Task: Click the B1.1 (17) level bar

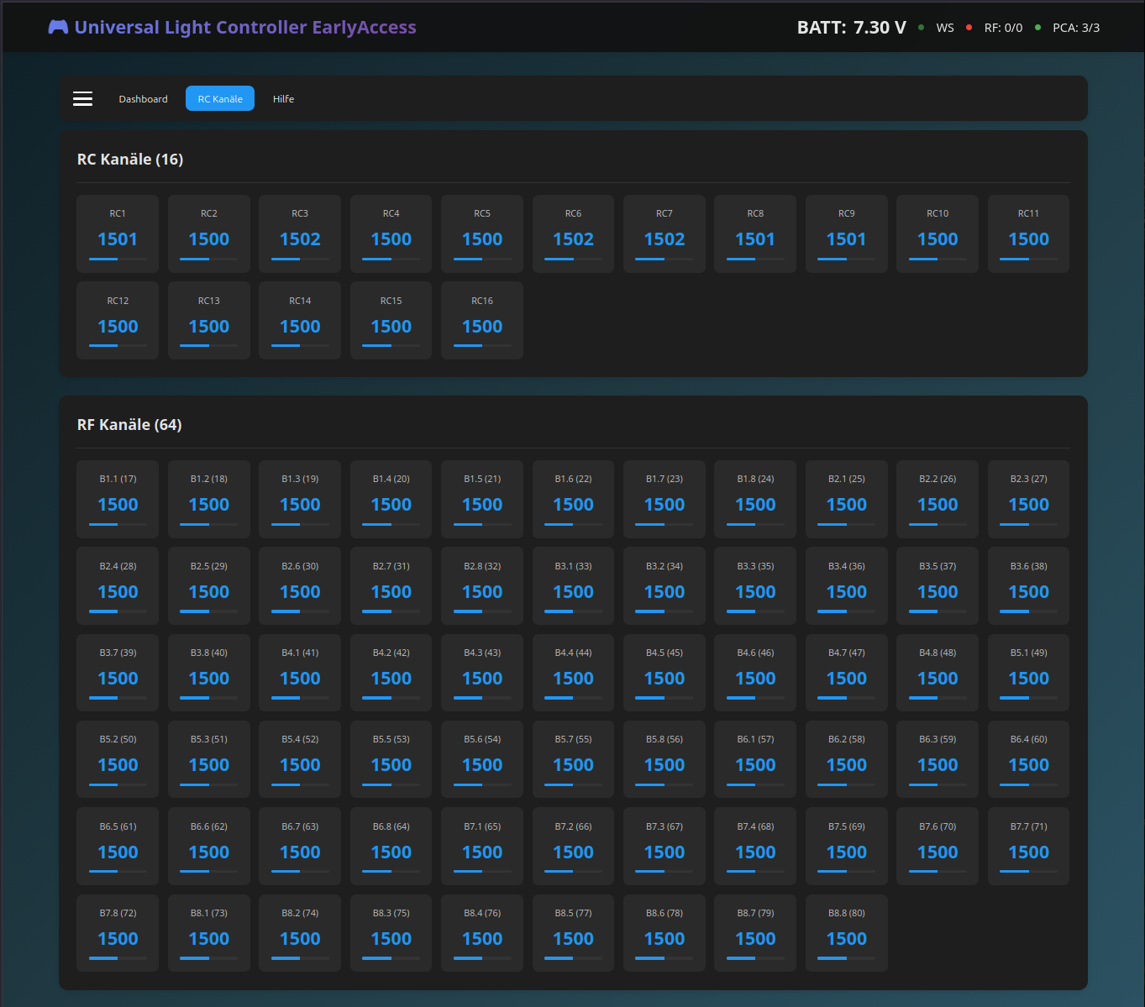Action: pos(118,525)
